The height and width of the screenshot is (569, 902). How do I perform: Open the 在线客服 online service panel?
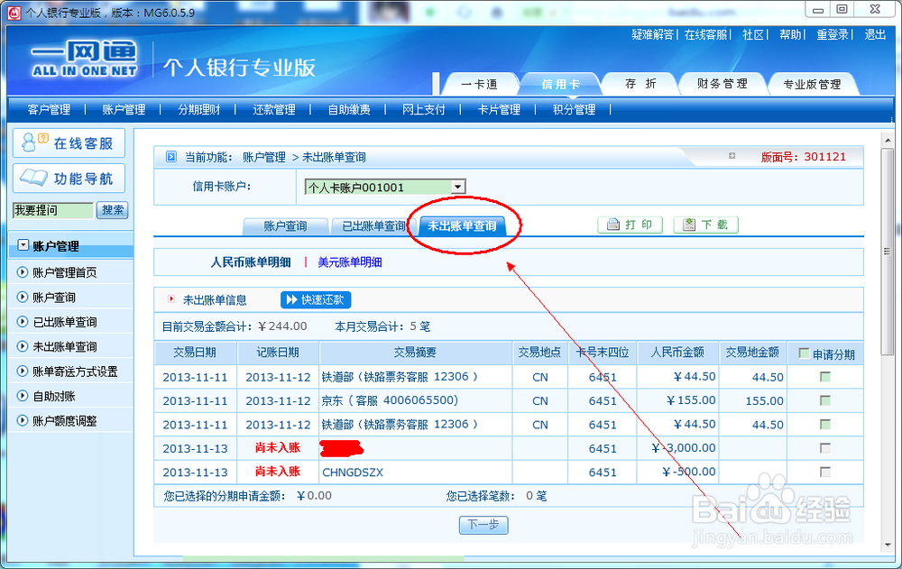tap(69, 143)
